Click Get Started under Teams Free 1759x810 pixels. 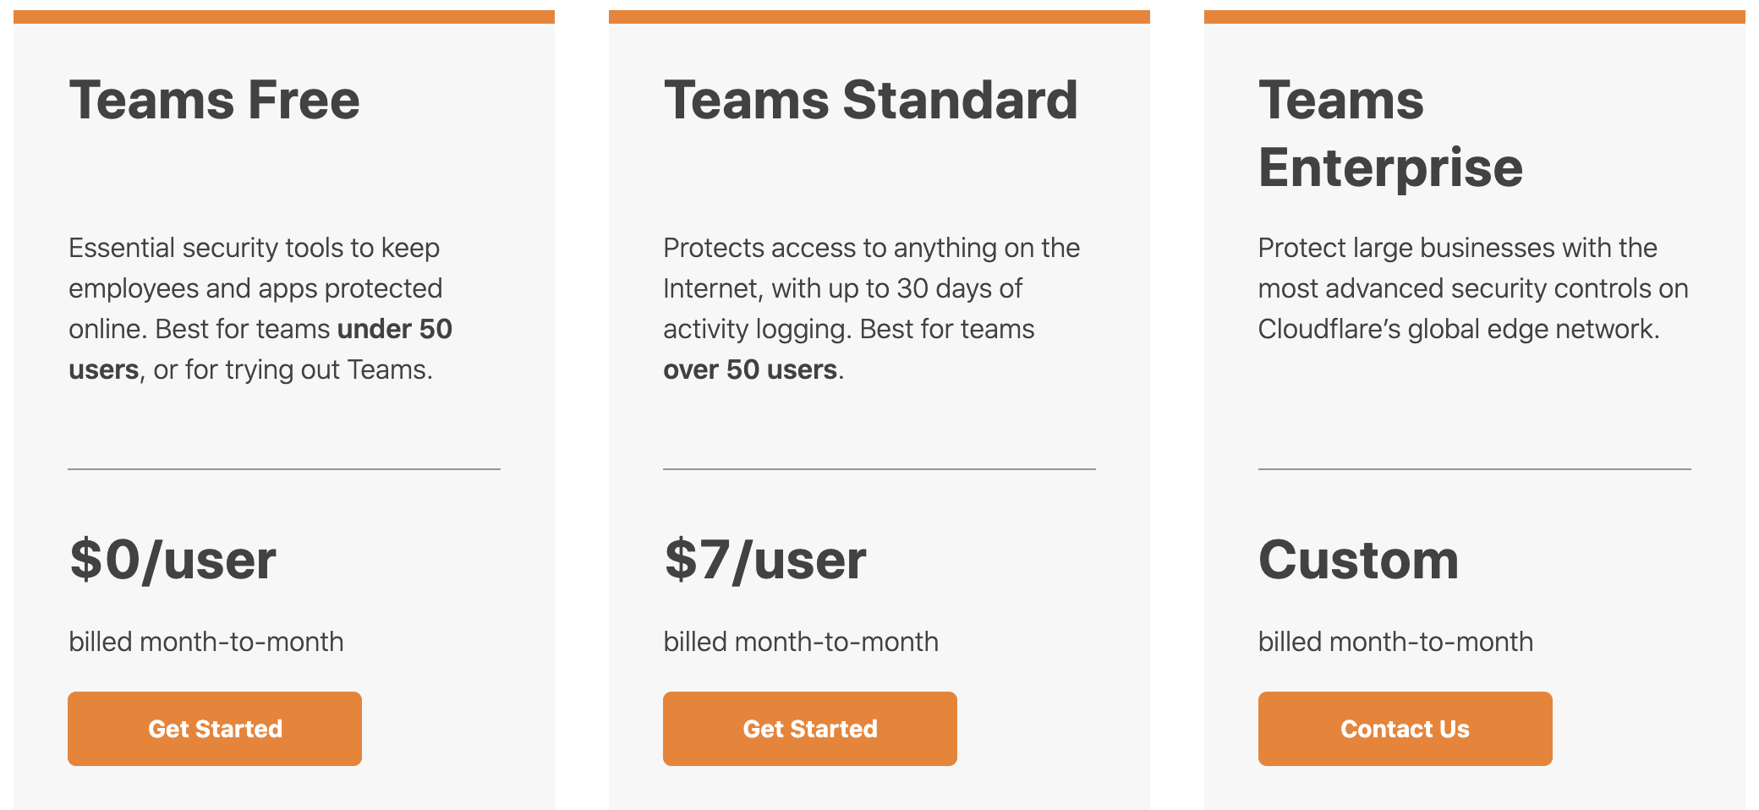(x=213, y=728)
